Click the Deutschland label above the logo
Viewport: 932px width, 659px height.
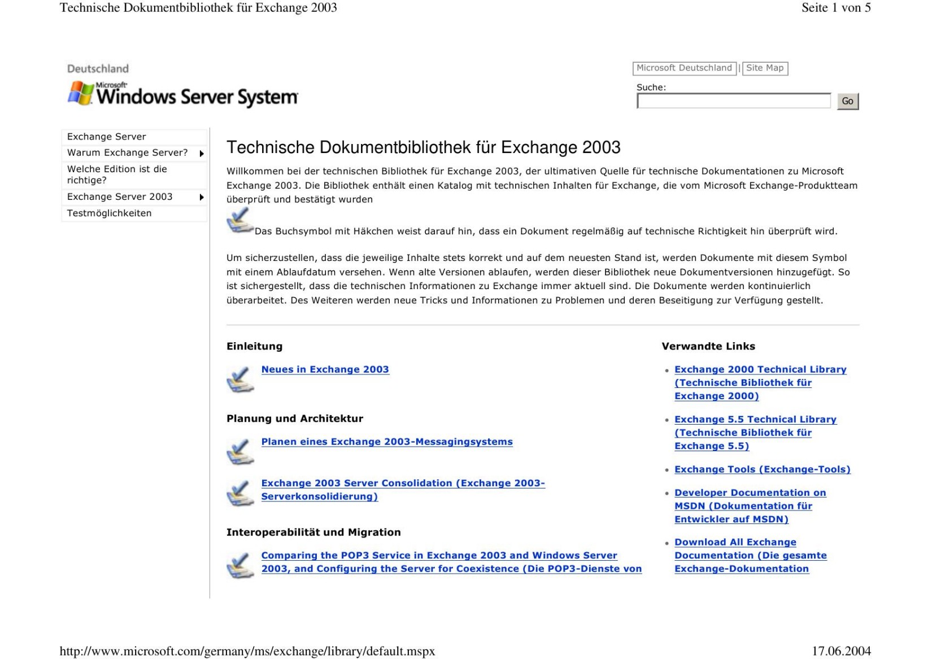[98, 69]
